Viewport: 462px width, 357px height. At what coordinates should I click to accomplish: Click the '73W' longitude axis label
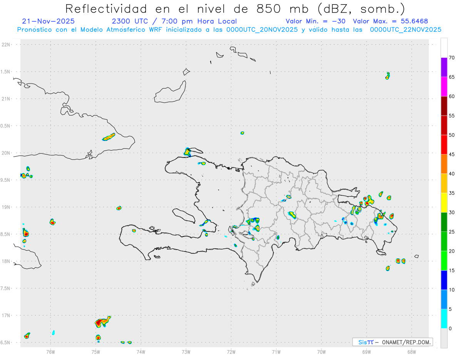(x=186, y=351)
